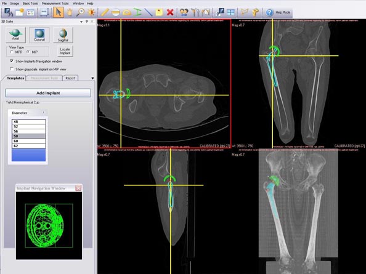Delete with the red X tool
The image size is (366, 274).
[170, 12]
